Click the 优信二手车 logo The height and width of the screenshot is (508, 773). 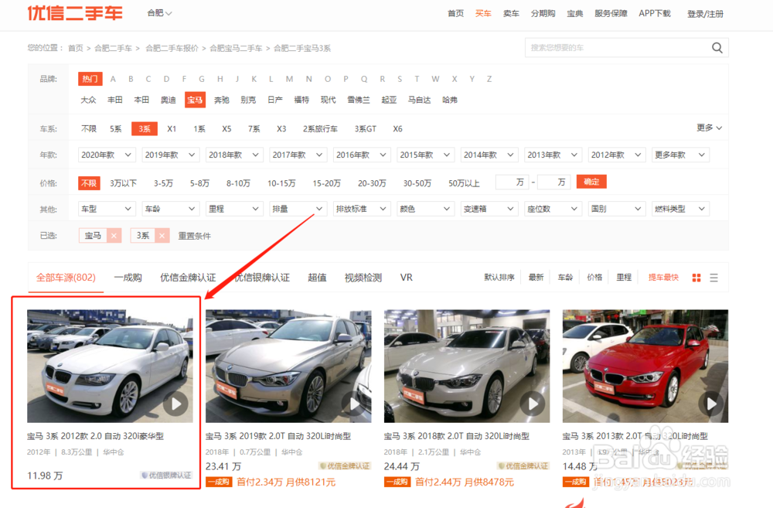pos(75,13)
